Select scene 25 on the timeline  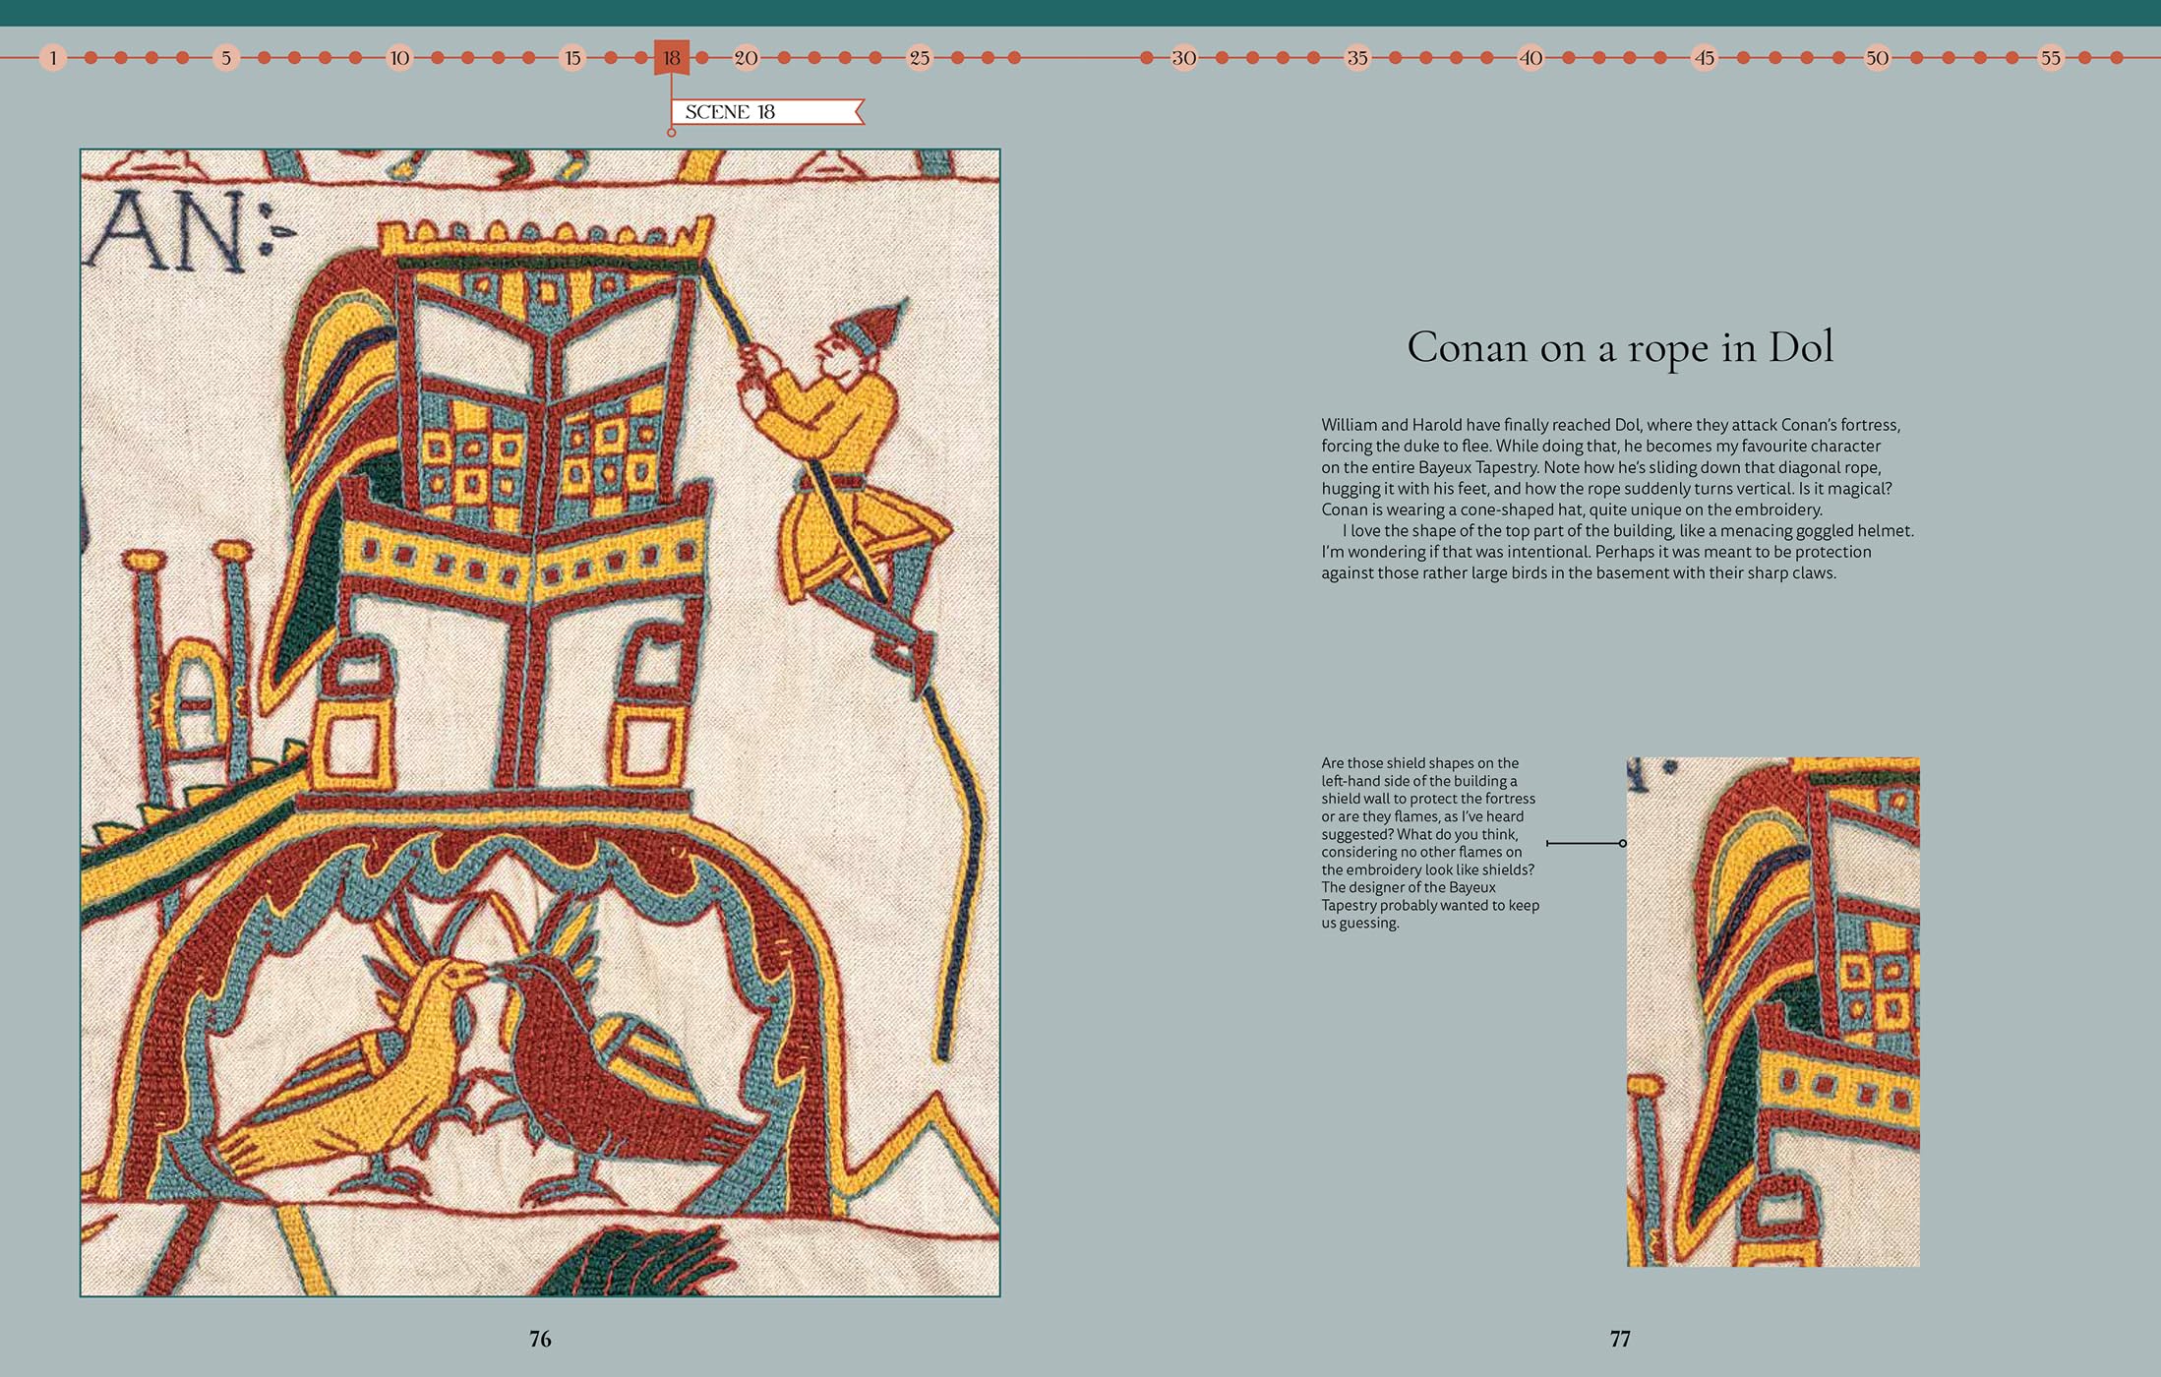point(920,58)
